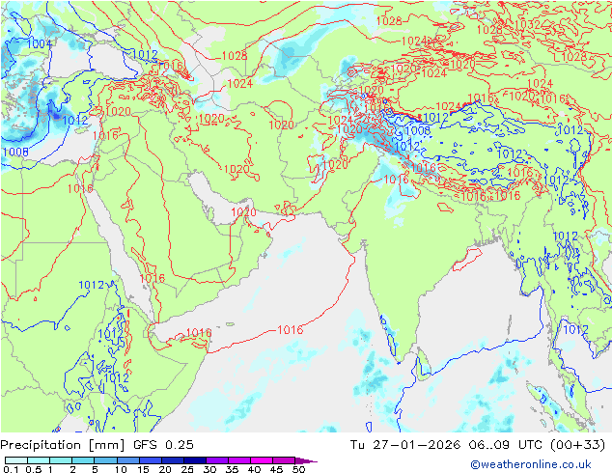Click the over-50 arrow at legend end
The image size is (612, 473).
coord(306,460)
